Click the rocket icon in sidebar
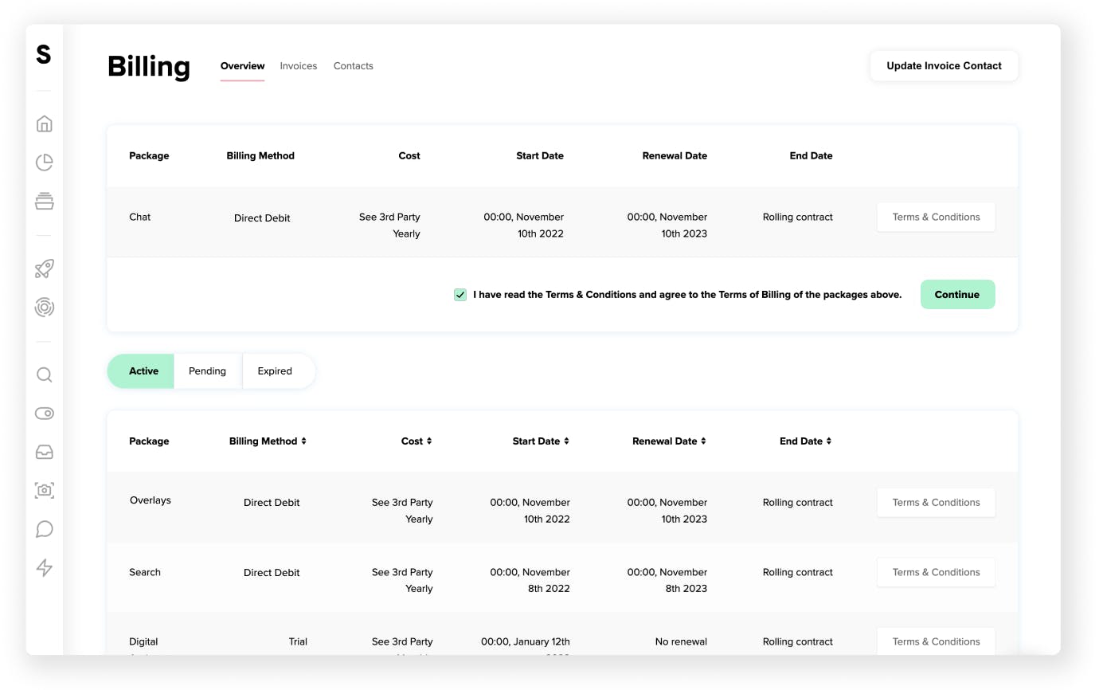 click(45, 269)
